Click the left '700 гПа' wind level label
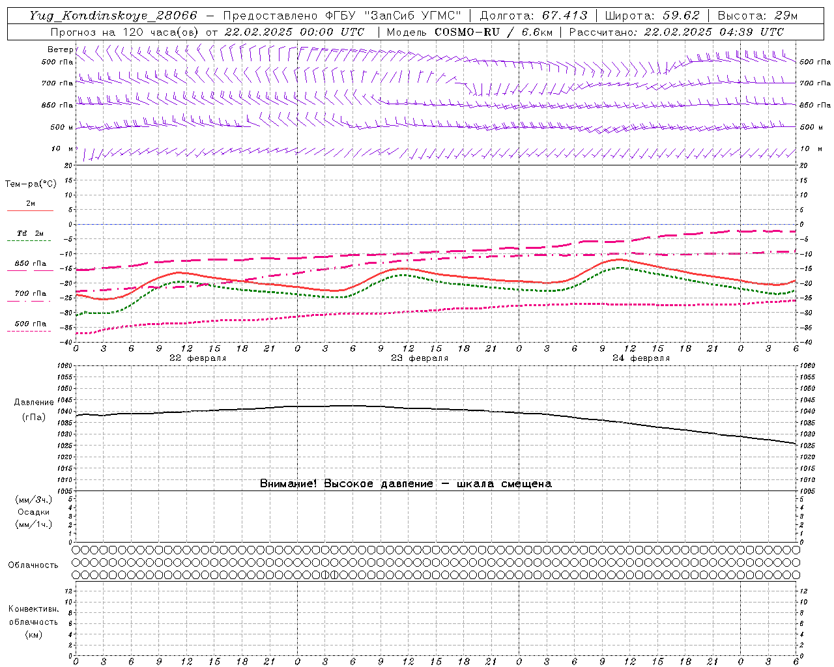Viewport: 834px width, 667px height. point(57,83)
